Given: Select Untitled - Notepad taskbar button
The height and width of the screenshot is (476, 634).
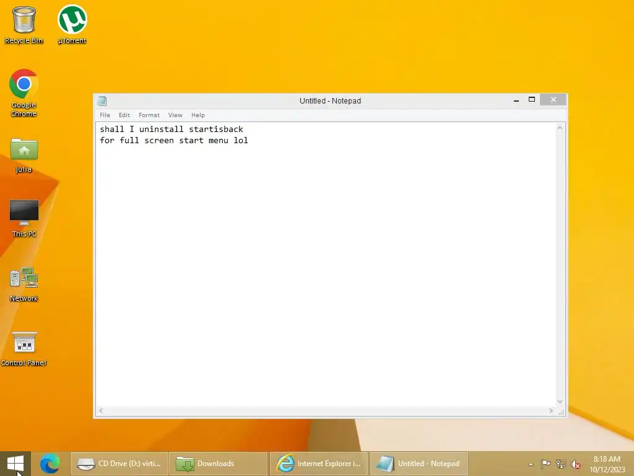Looking at the screenshot, I should [419, 464].
